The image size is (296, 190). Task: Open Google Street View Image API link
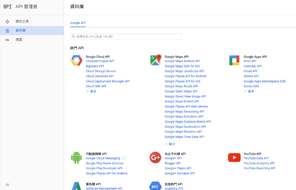185,96
